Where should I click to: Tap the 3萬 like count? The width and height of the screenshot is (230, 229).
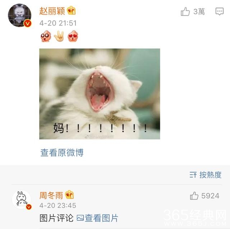pyautogui.click(x=199, y=12)
